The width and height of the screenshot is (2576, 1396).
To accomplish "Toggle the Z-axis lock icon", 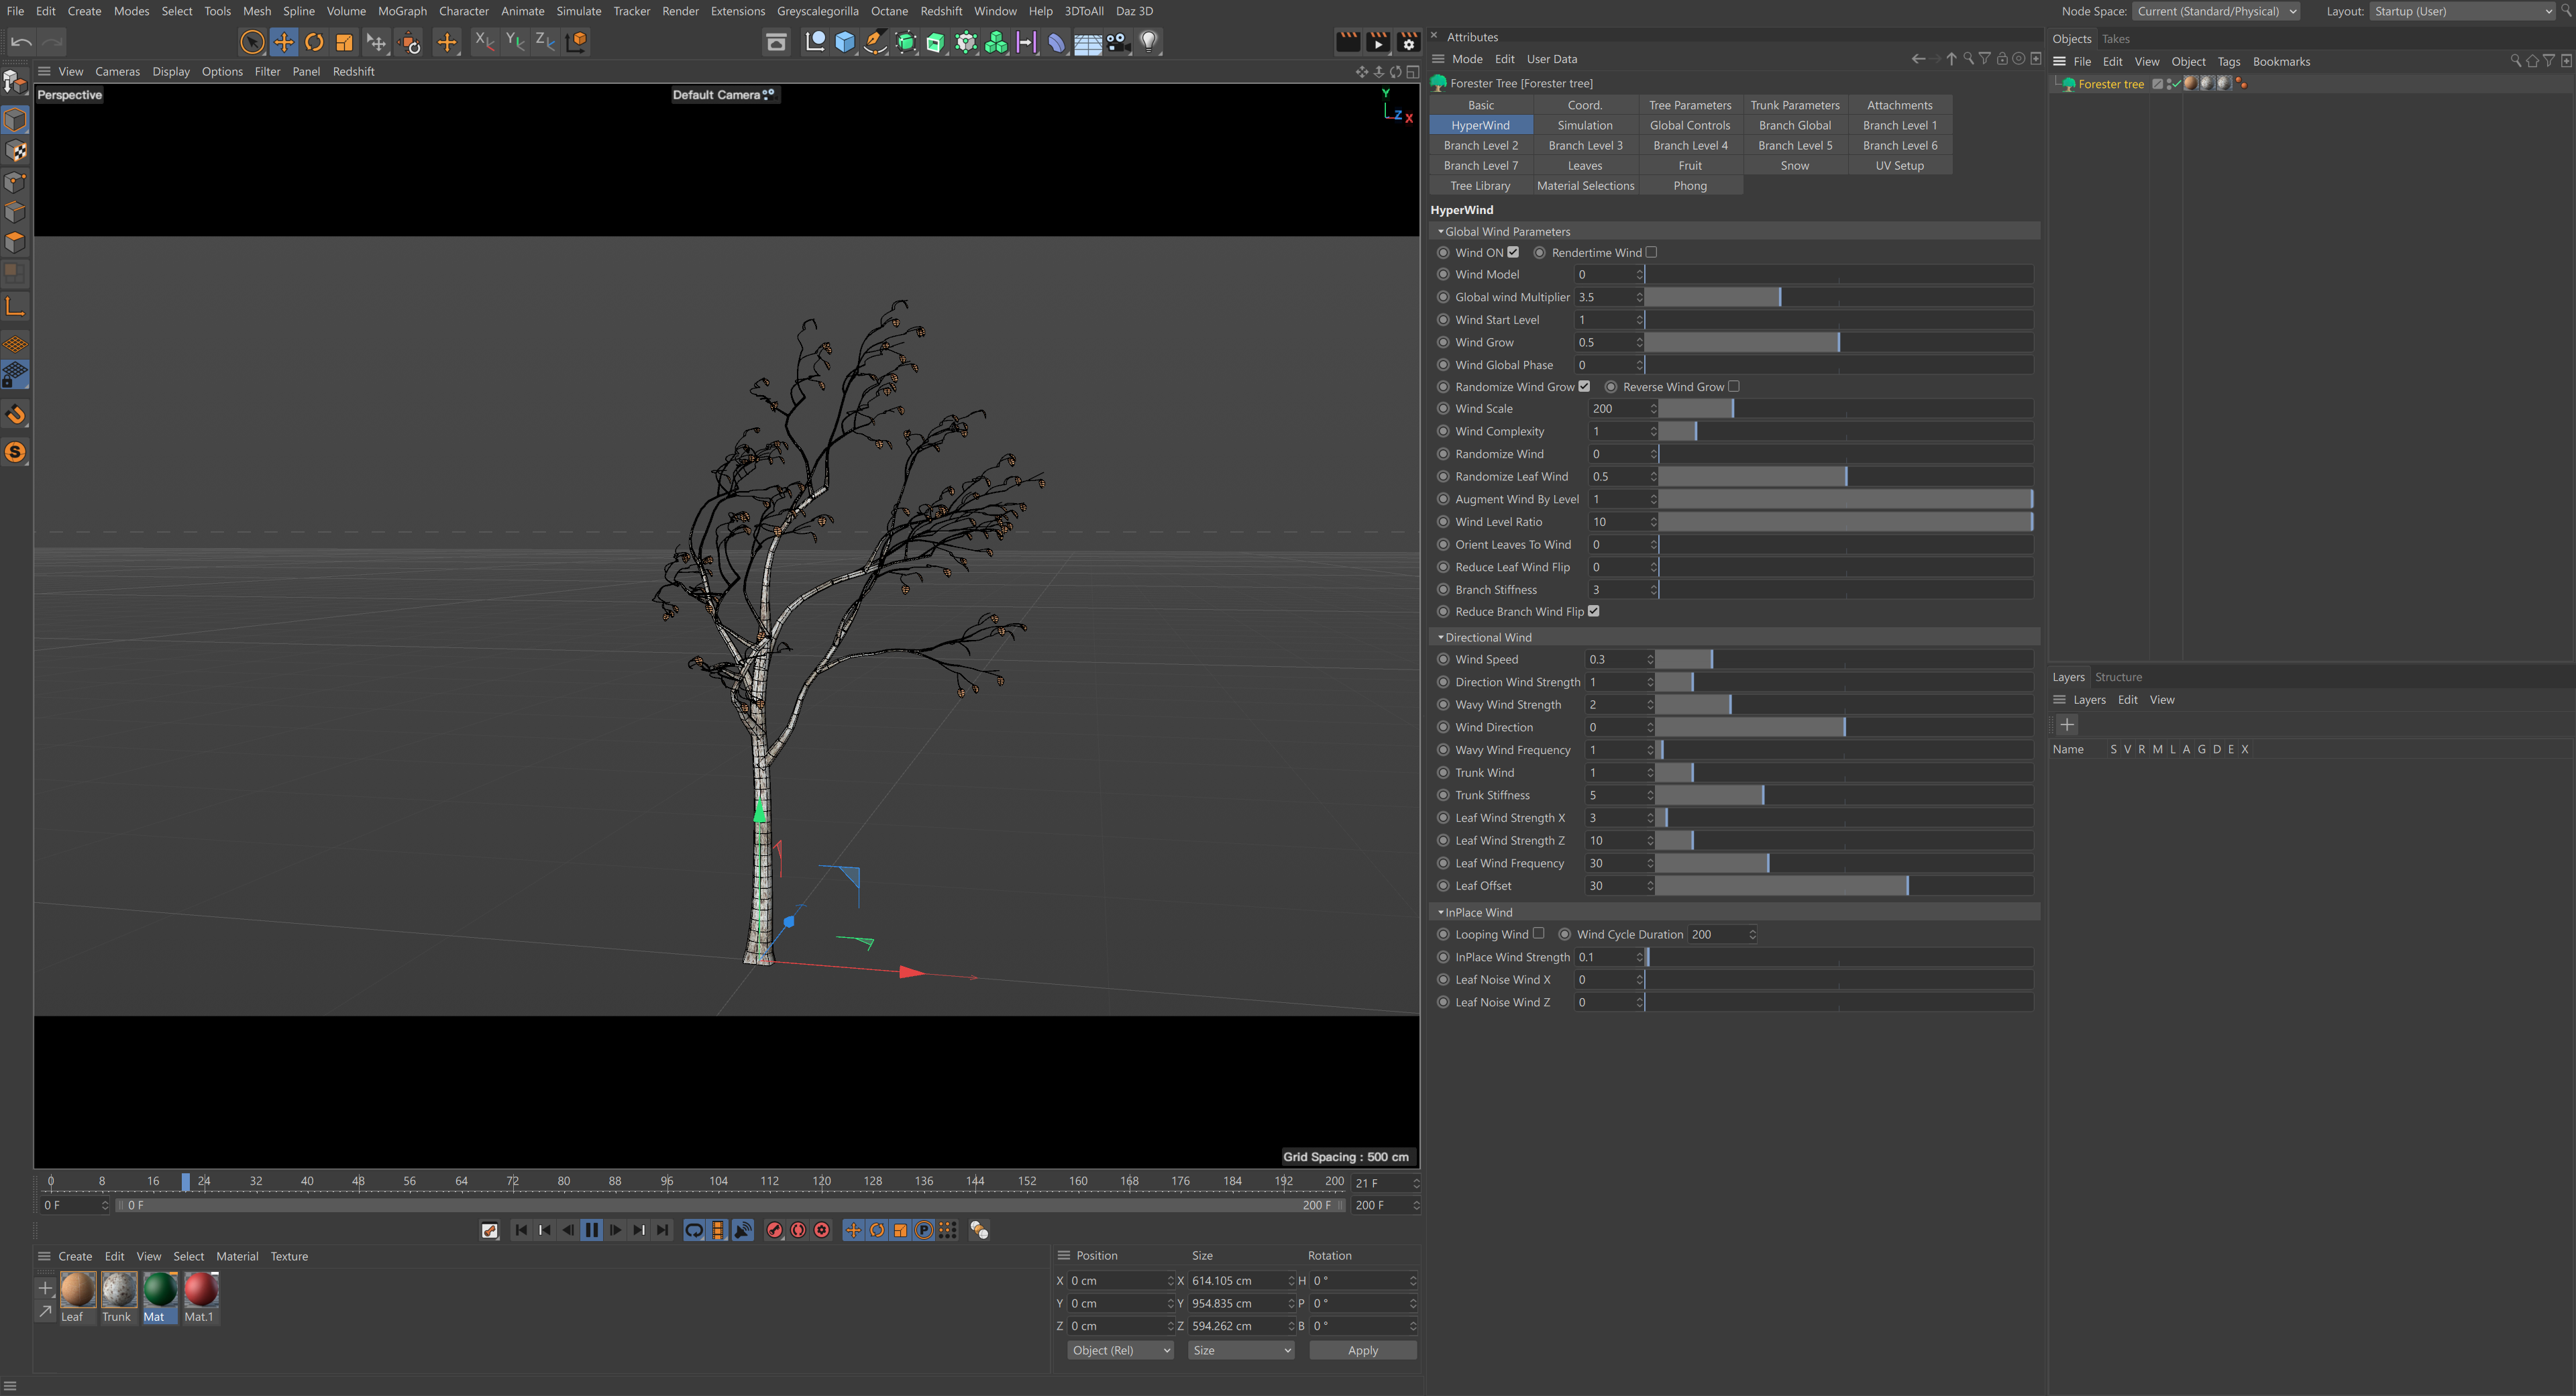I will pos(545,41).
